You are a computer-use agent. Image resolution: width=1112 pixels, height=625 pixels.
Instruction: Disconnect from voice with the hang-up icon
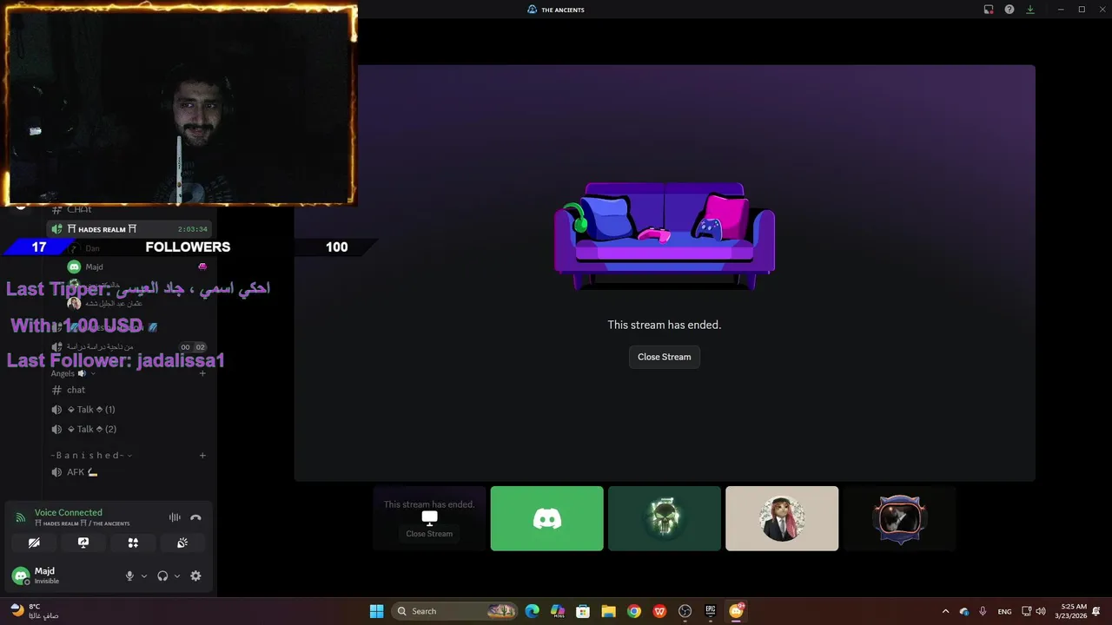195,517
